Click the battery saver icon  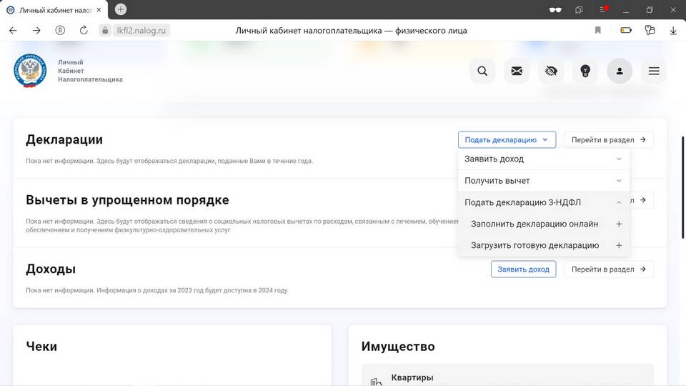[626, 30]
